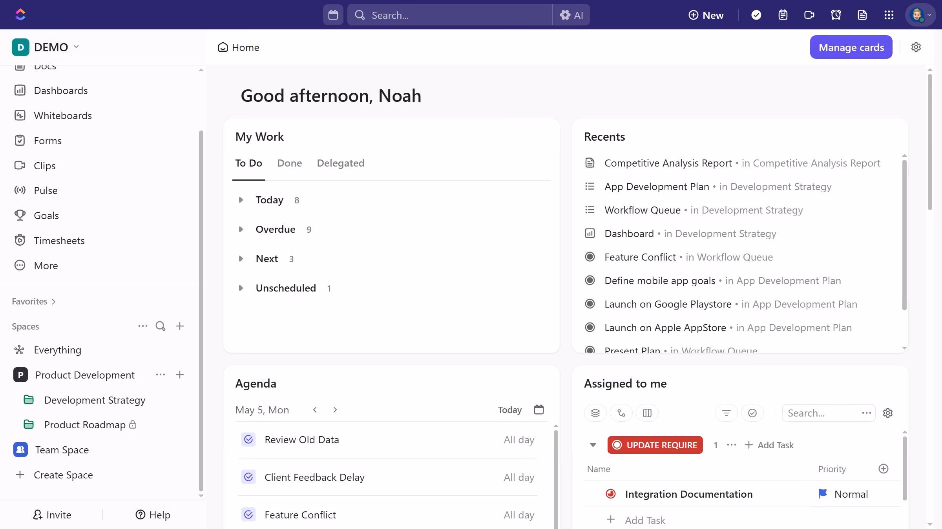This screenshot has height=529, width=942.
Task: Click the plus icon next to Product Development
Action: point(180,375)
